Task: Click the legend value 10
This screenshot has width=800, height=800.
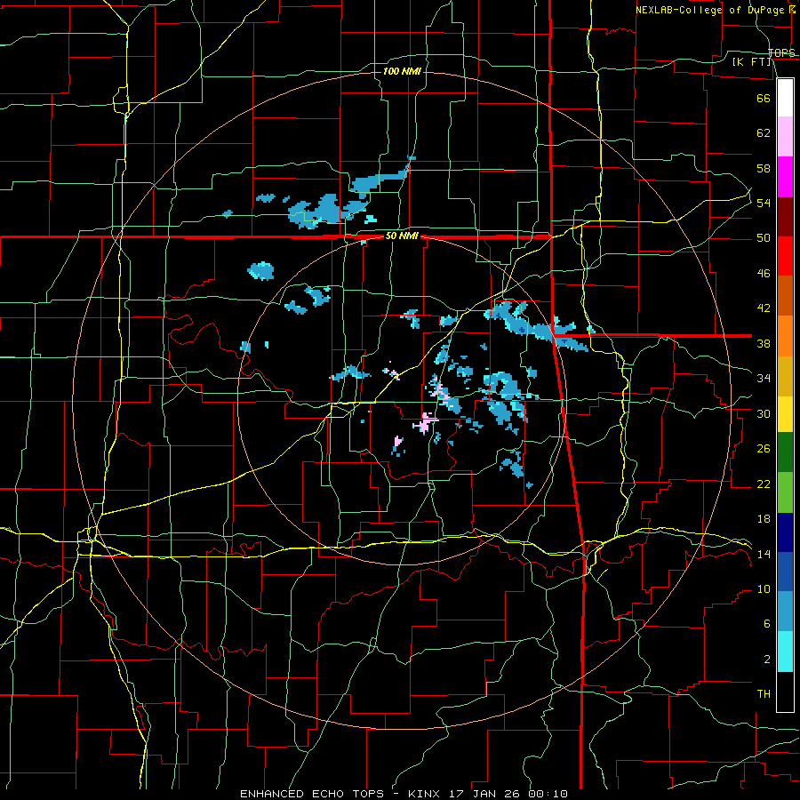Action: (x=764, y=588)
